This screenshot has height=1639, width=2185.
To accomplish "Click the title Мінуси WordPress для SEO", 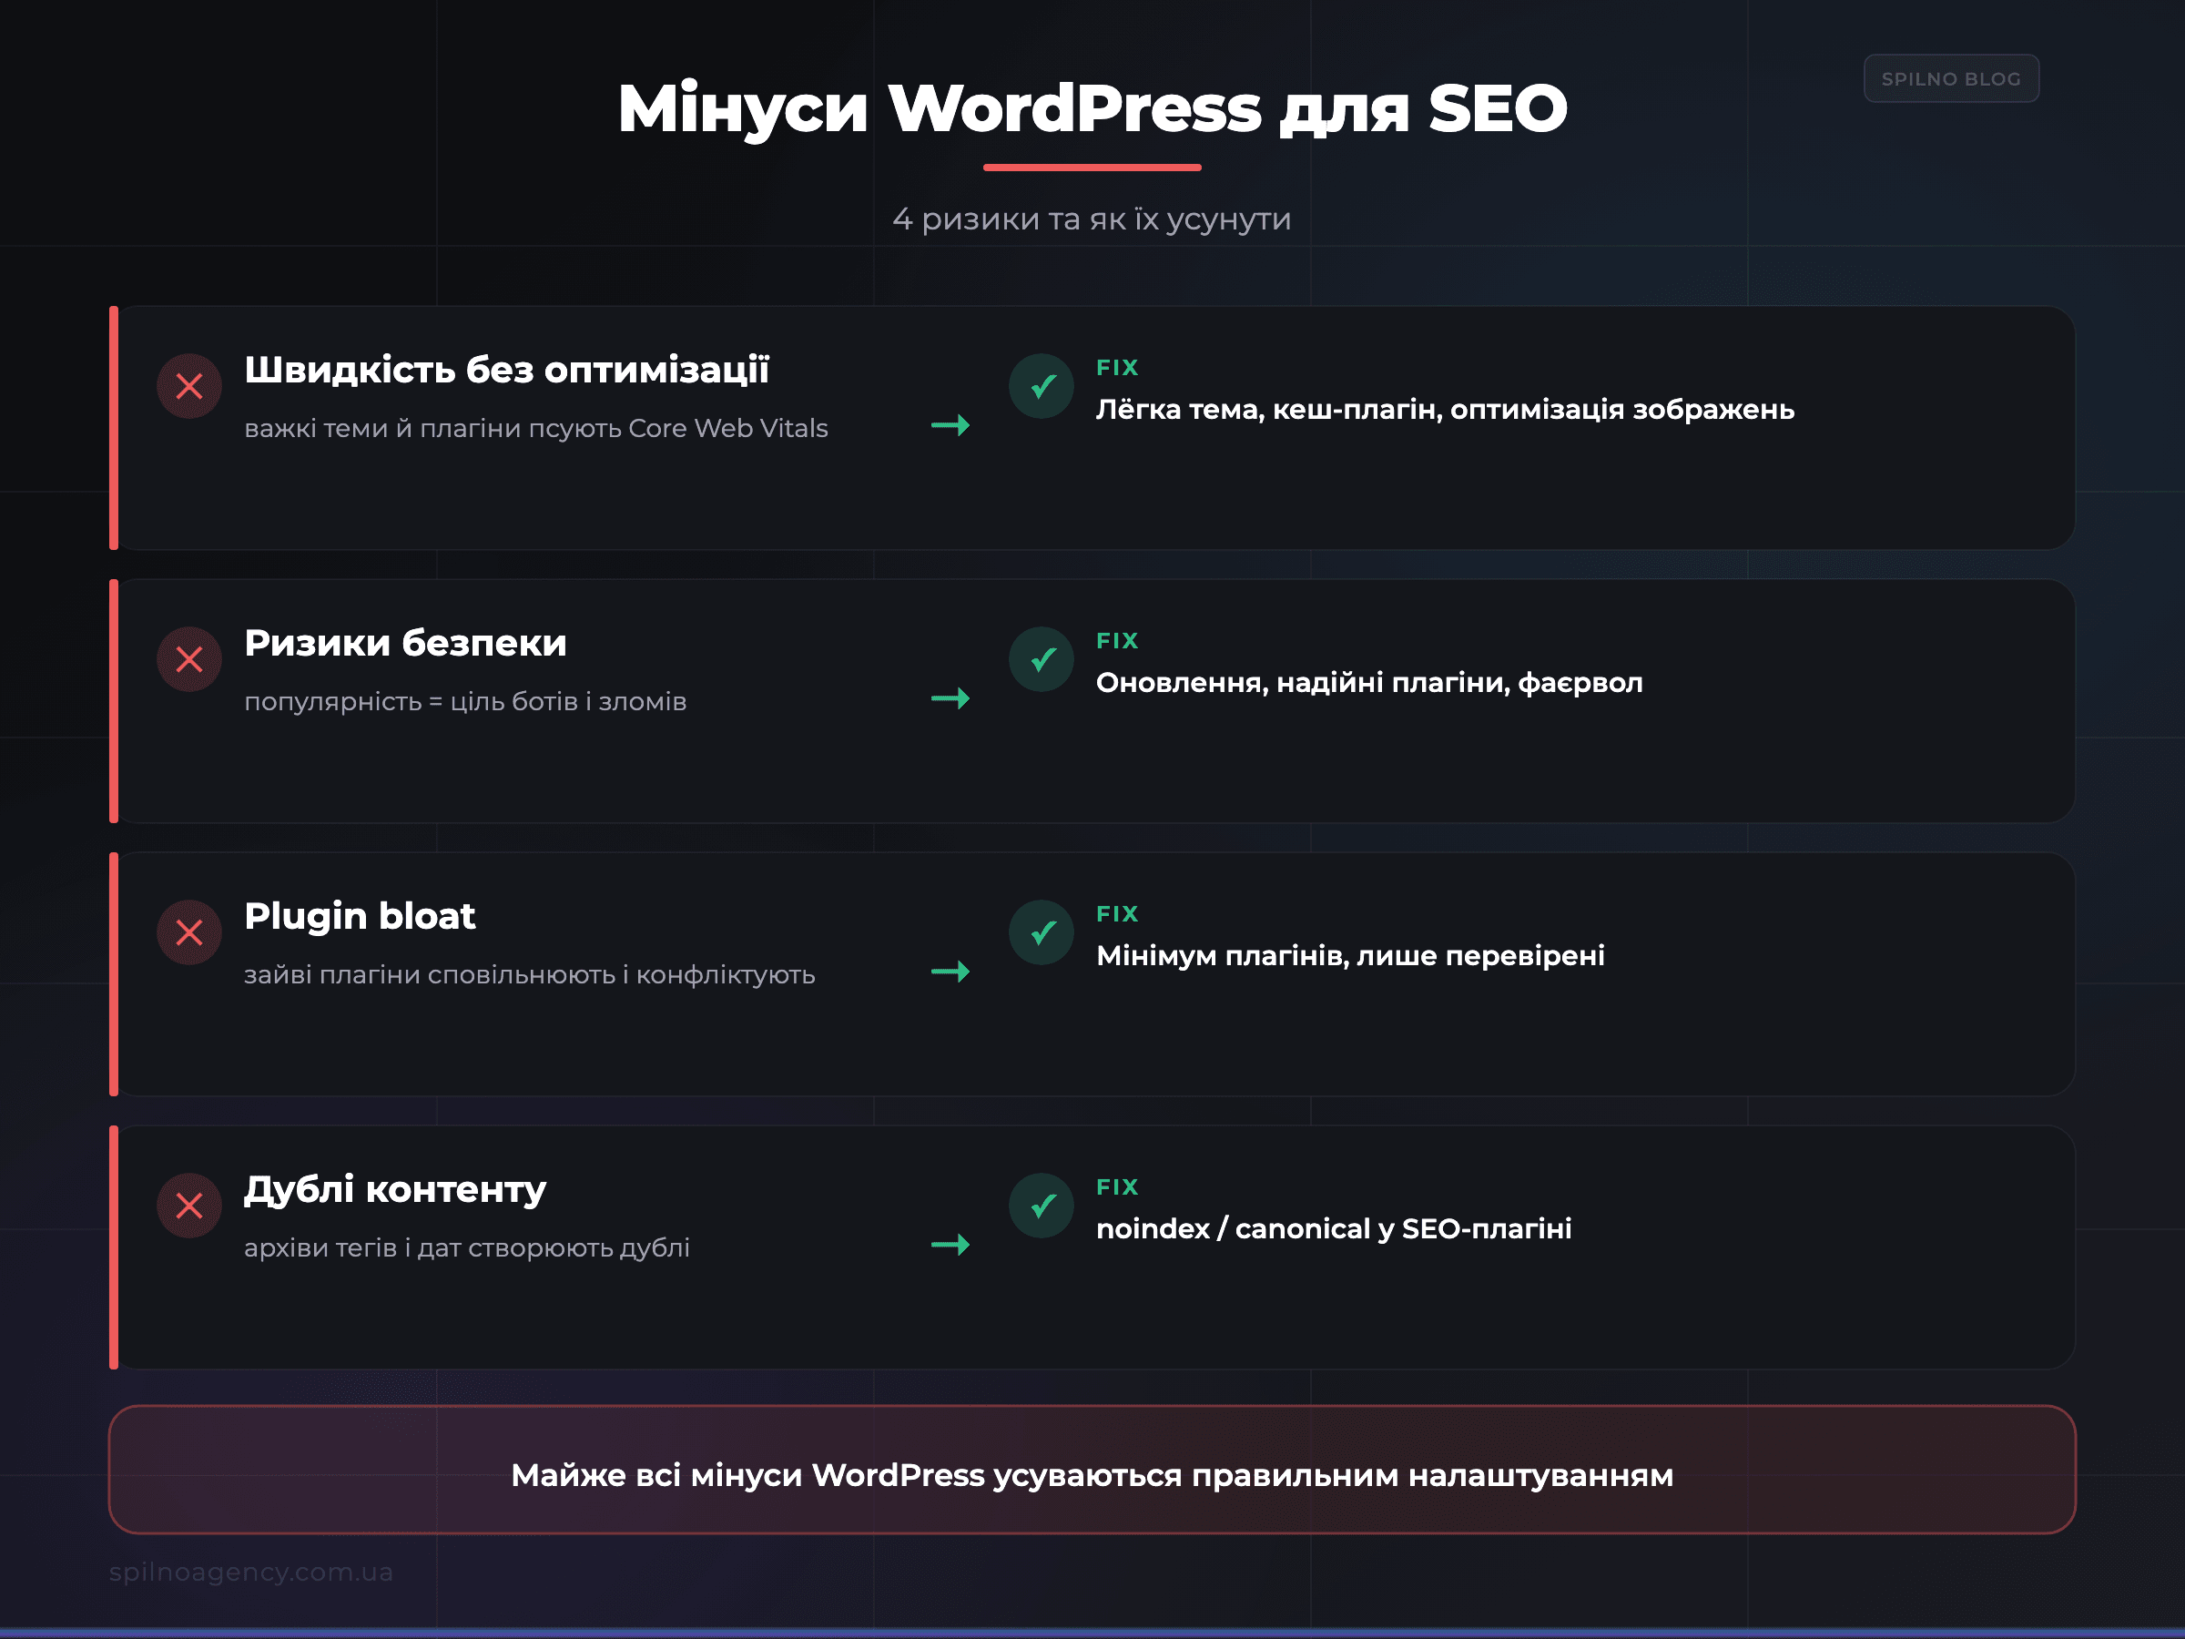I will click(1092, 107).
